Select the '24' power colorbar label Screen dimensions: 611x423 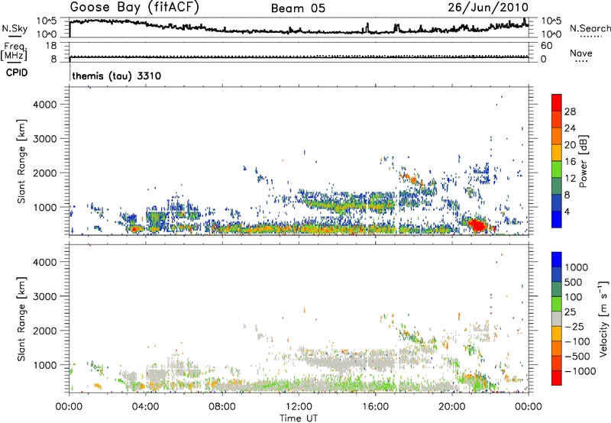click(570, 128)
